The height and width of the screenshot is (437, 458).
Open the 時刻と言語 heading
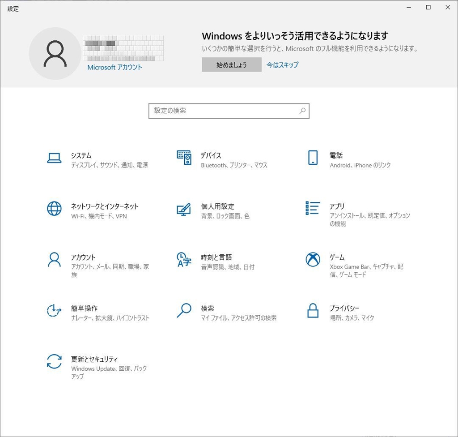click(216, 257)
